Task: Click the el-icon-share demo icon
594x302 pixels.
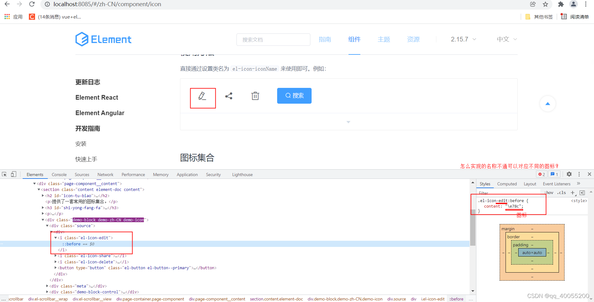Action: click(229, 96)
